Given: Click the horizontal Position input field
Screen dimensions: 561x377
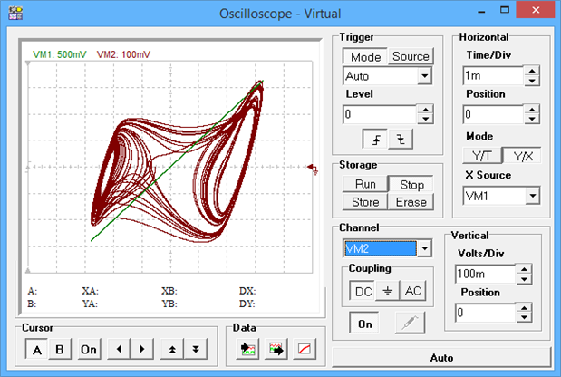Looking at the screenshot, I should point(493,114).
